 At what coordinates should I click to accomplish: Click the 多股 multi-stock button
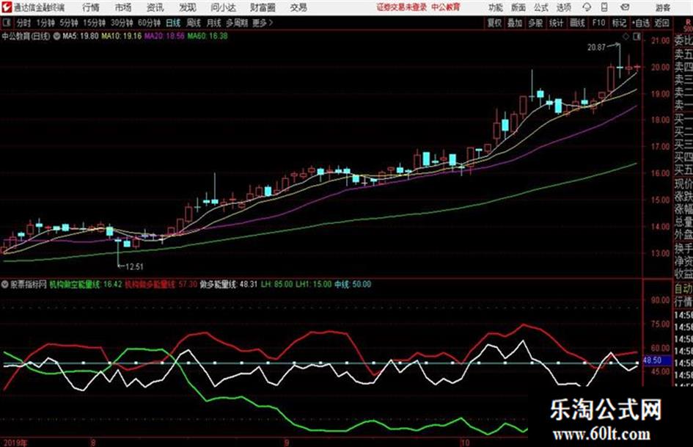535,23
